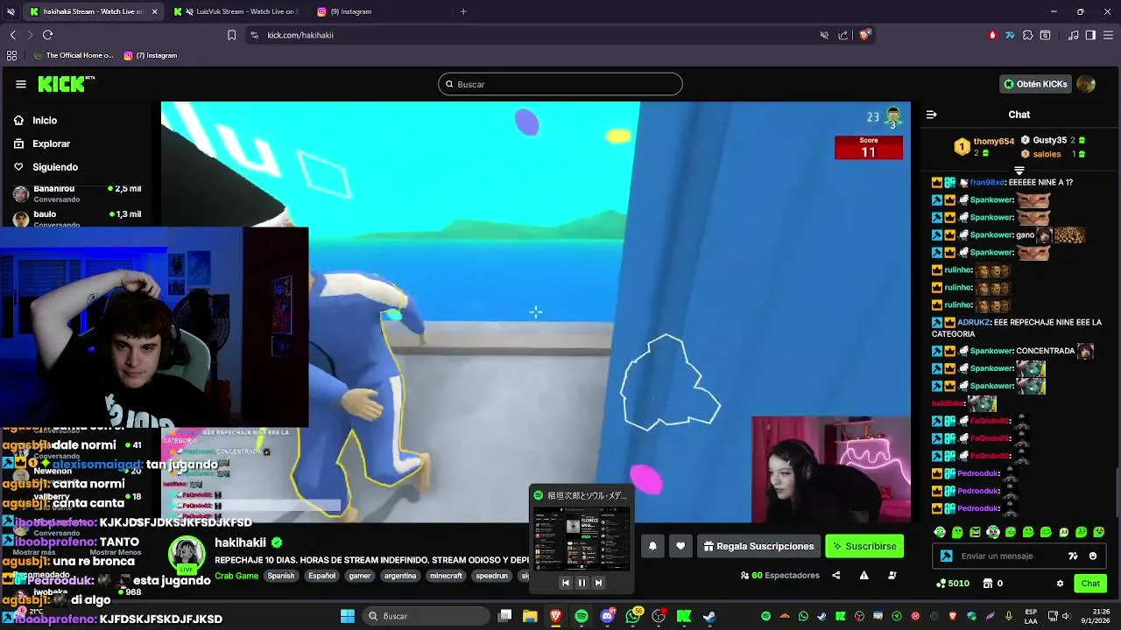Click next track in media popup
This screenshot has width=1121, height=630.
click(x=598, y=583)
